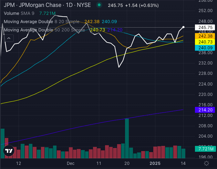This screenshot has width=217, height=169.
Task: Click the TradingView logo badge
Action: coord(9,151)
